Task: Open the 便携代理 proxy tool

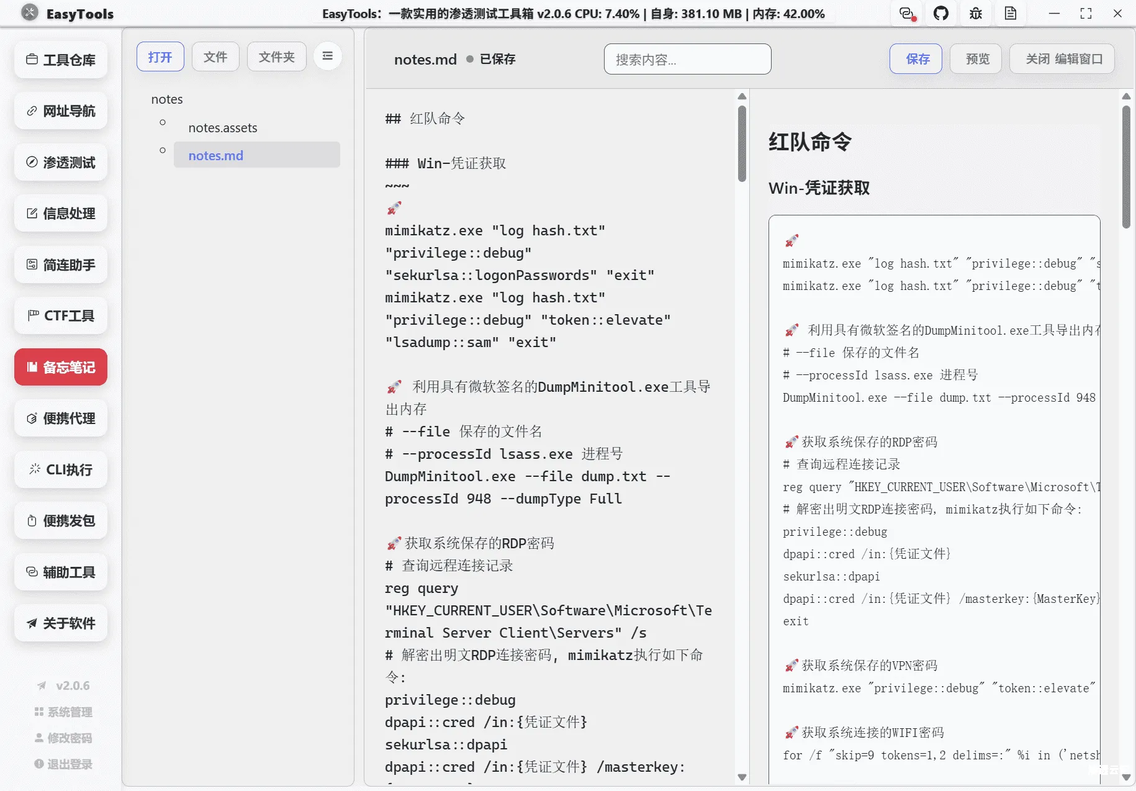Action: coord(60,418)
